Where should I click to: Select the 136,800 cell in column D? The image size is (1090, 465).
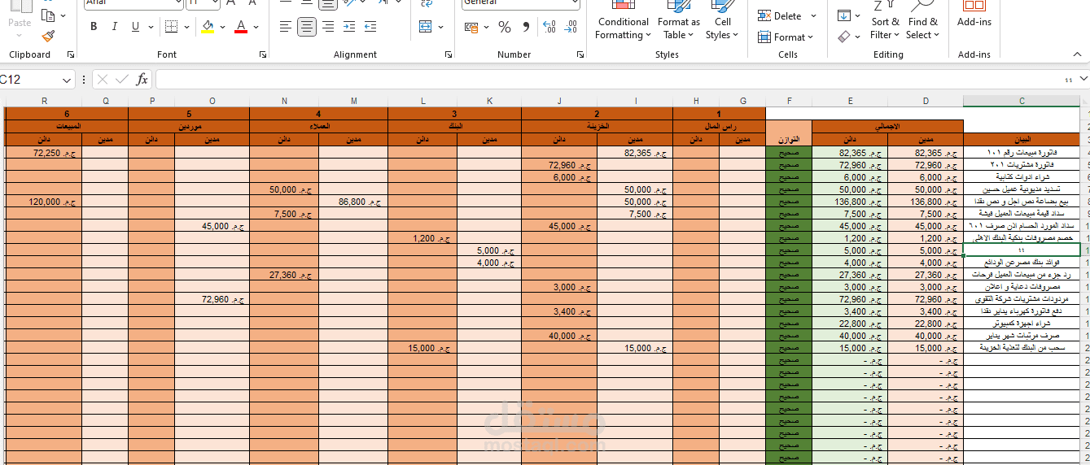pyautogui.click(x=926, y=201)
